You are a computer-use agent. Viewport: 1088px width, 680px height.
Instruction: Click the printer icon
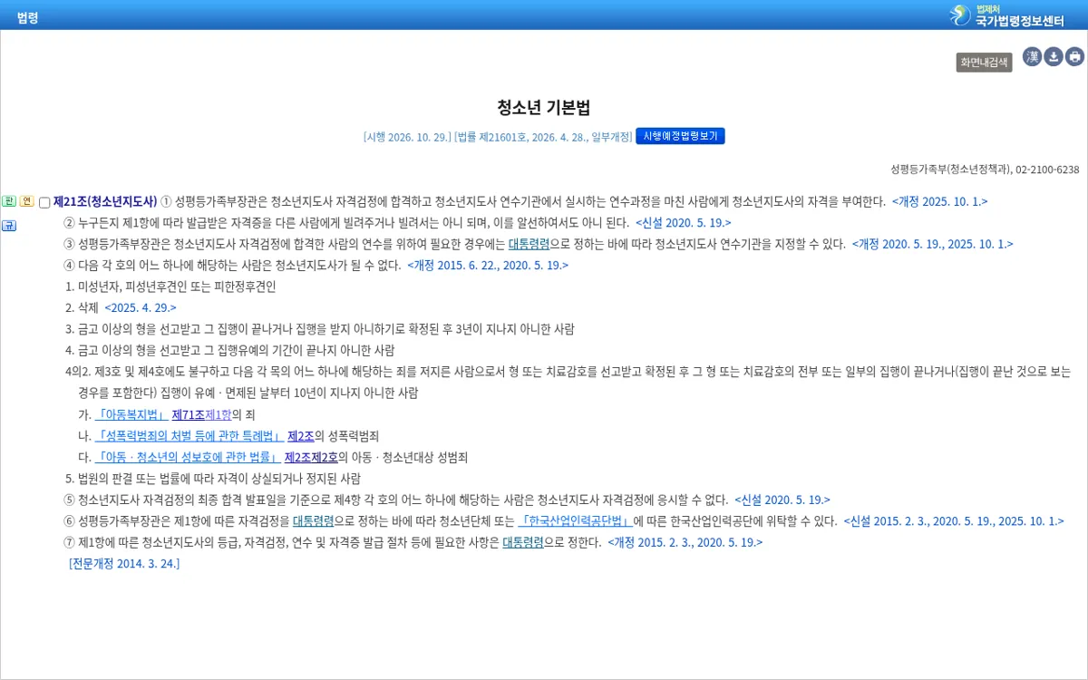[x=1074, y=57]
